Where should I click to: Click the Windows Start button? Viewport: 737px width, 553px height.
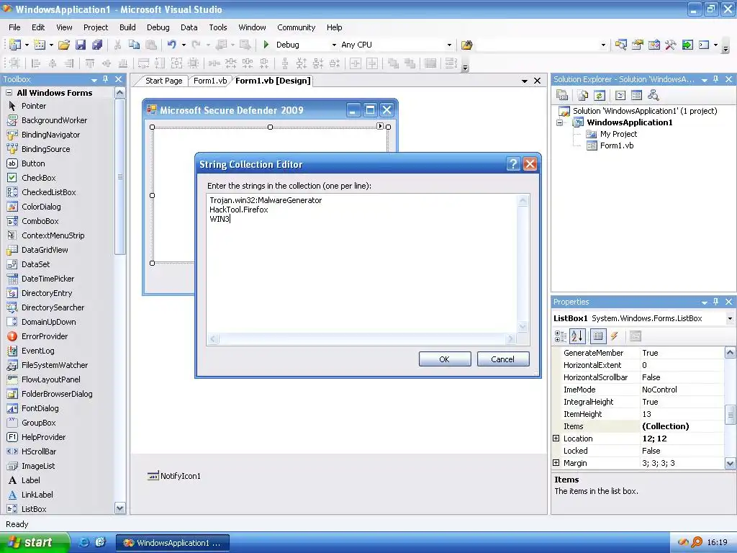34,542
